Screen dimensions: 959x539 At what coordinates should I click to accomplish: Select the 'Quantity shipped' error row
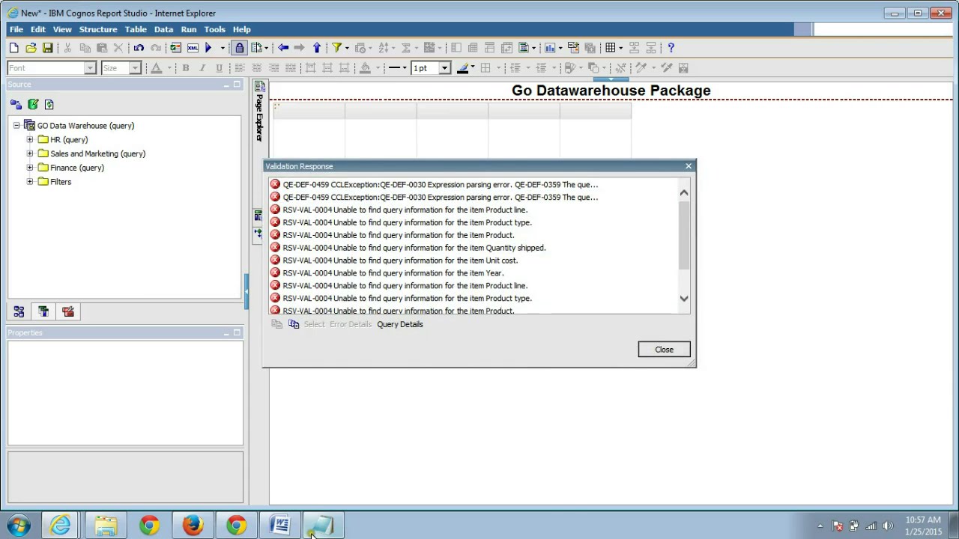point(474,248)
